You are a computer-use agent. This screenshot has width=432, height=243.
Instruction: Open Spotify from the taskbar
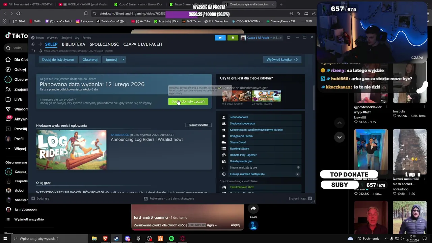point(171,239)
